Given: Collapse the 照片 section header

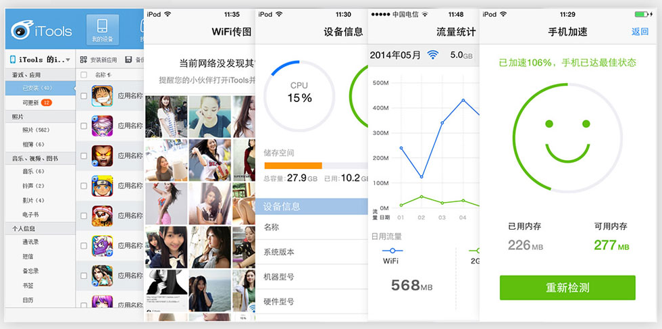Looking at the screenshot, I should click(40, 116).
